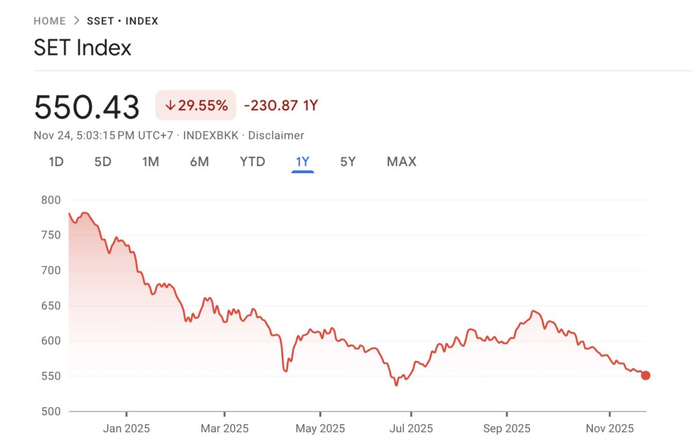This screenshot has height=445, width=692.
Task: Click the HOME breadcrumb link
Action: coord(50,21)
